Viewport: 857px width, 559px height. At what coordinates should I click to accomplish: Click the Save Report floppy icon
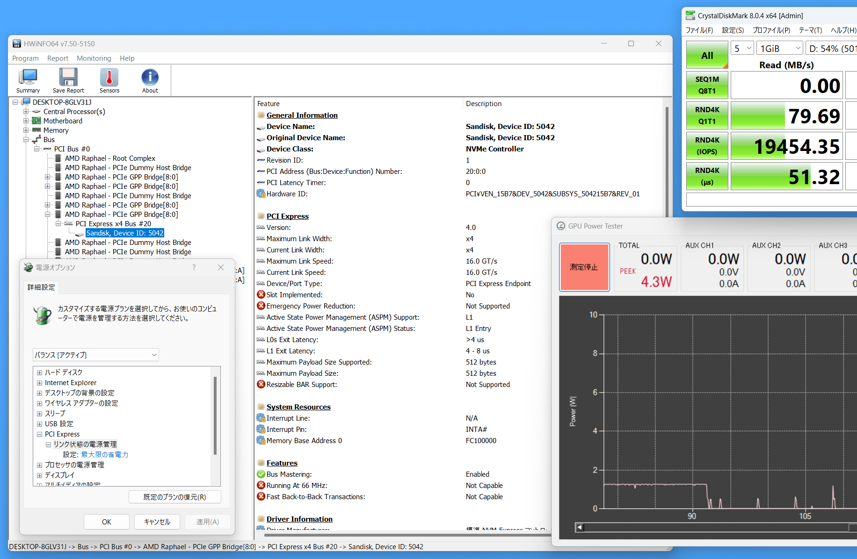[68, 80]
